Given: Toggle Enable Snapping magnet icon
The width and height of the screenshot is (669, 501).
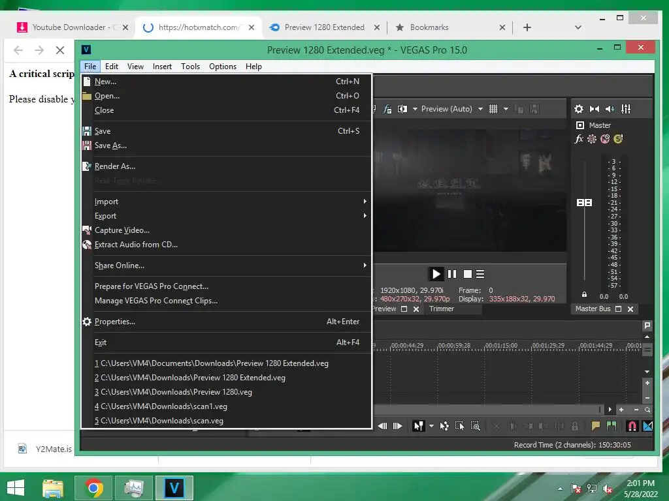Looking at the screenshot, I should (x=632, y=426).
